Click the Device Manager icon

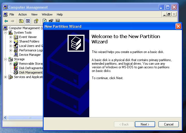[16, 55]
